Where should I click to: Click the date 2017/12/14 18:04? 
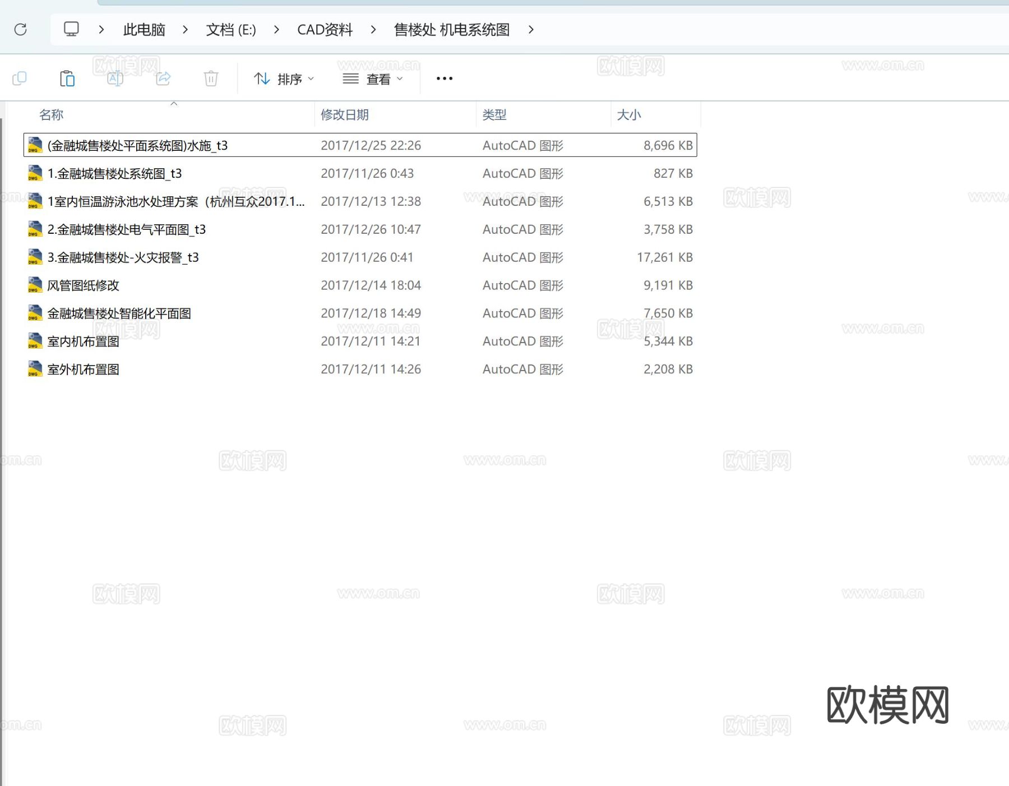371,286
